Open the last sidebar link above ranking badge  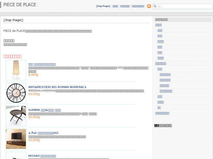[162, 113]
